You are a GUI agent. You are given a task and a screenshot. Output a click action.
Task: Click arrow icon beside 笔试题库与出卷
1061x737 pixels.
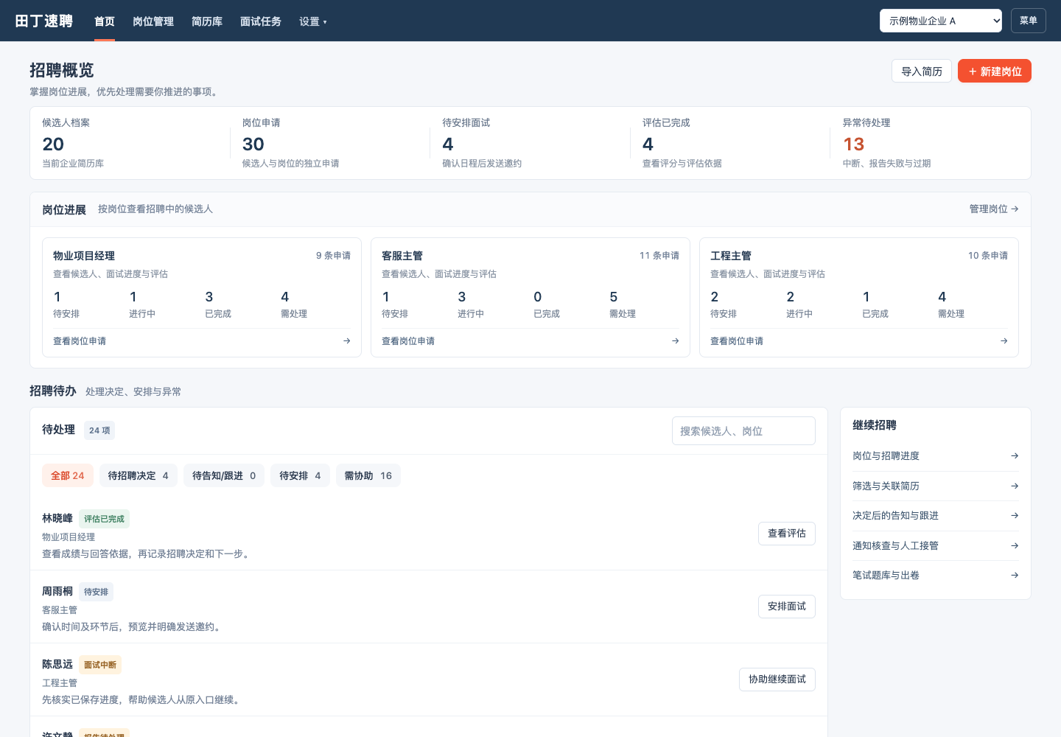1015,576
